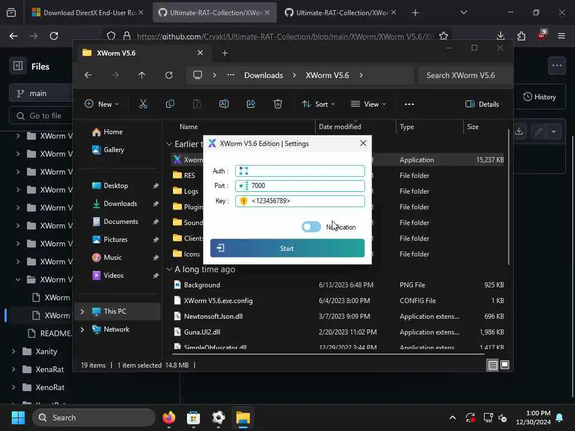Click the Rename icon in Explorer toolbar
The width and height of the screenshot is (575, 431).
point(224,104)
